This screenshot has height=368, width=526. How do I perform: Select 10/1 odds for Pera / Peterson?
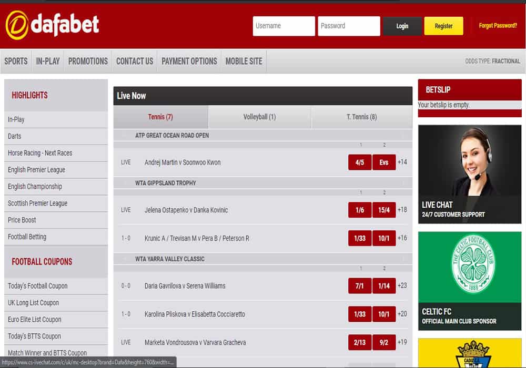pos(384,238)
